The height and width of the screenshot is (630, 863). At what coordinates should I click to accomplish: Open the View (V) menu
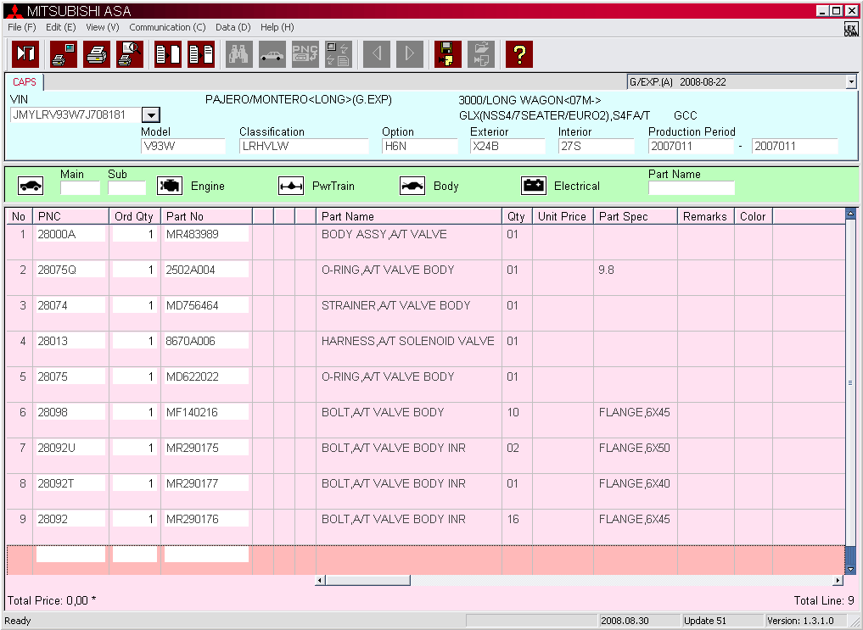coord(103,27)
